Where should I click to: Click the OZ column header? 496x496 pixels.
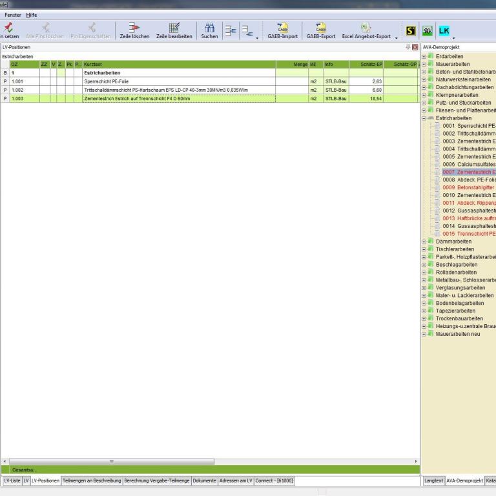click(x=25, y=64)
